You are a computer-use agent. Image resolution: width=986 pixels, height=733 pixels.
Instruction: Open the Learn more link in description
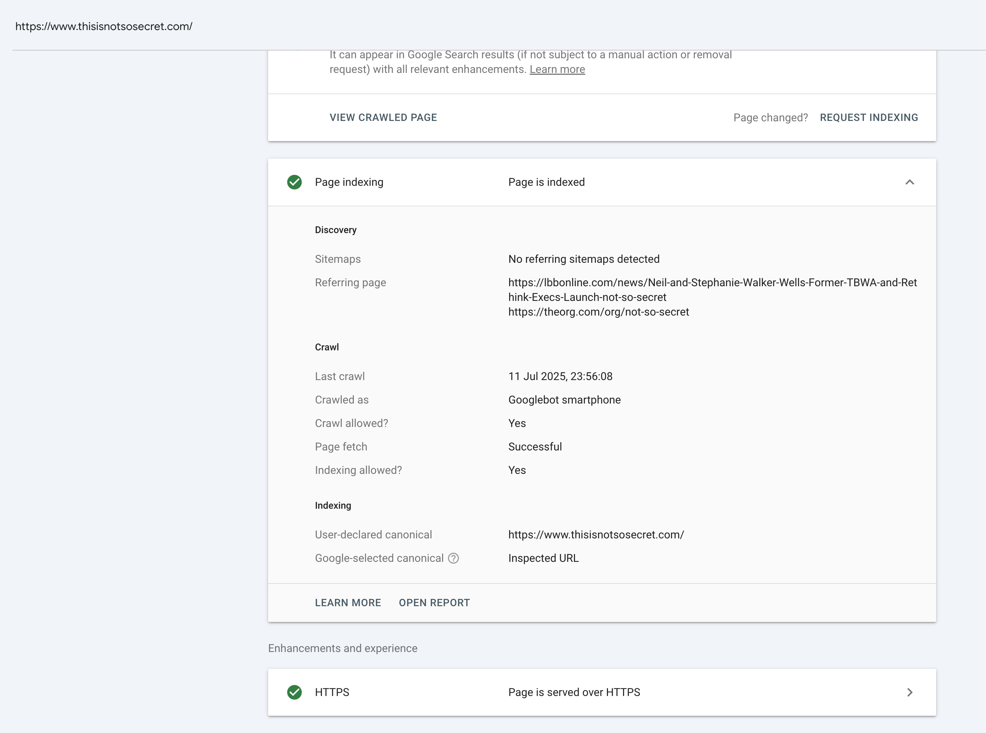point(557,70)
